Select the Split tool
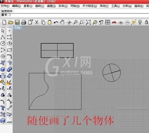The width and height of the screenshot is (149, 133). click(9, 88)
